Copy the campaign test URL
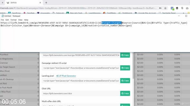The width and height of the screenshot is (190, 106). pyautogui.click(x=125, y=55)
